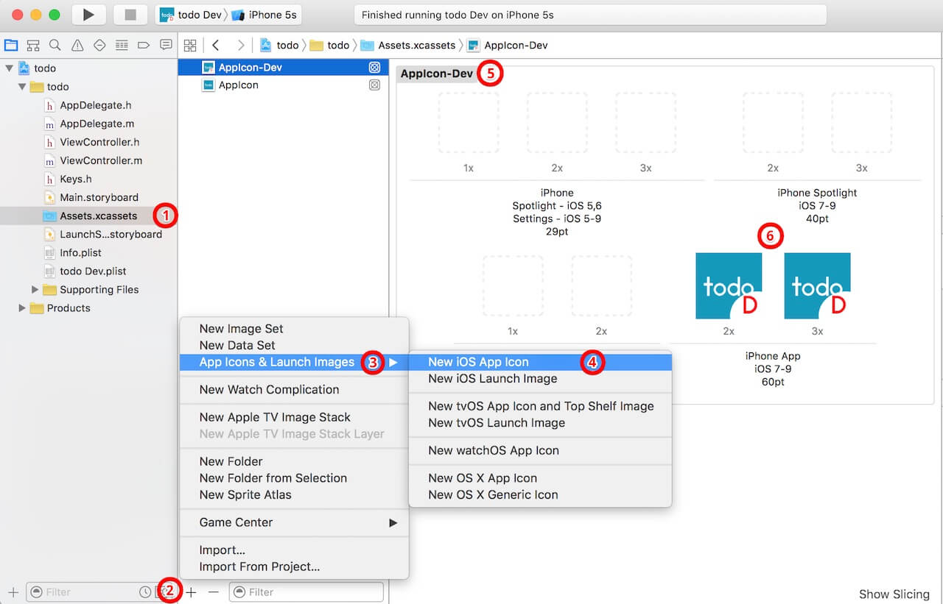Collapse the todo folder group

pyautogui.click(x=23, y=86)
